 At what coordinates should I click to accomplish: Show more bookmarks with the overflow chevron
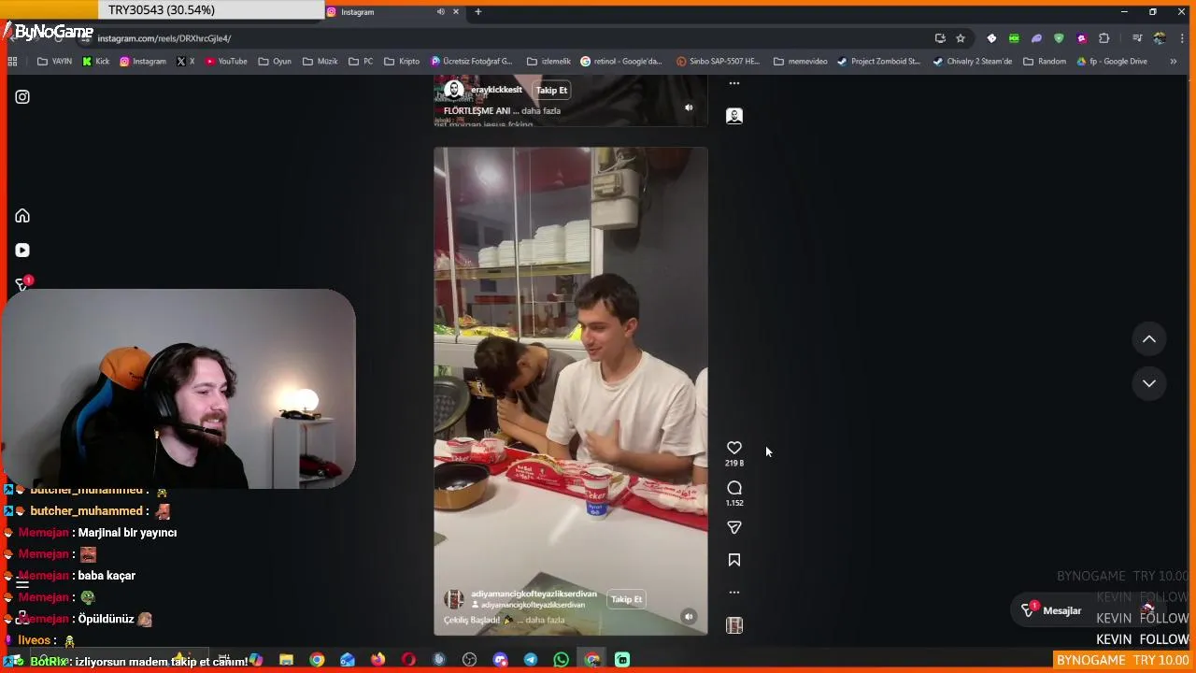point(1174,62)
